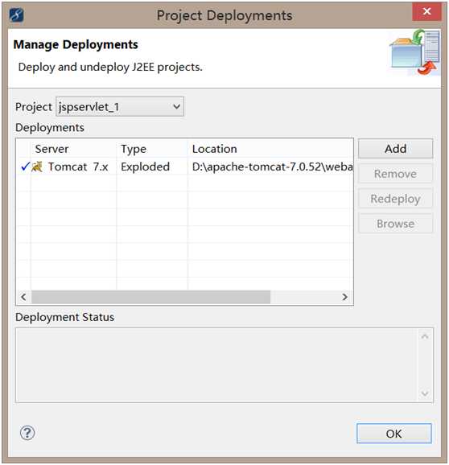Click the Browse button
Screen dimensions: 449x465
[396, 224]
